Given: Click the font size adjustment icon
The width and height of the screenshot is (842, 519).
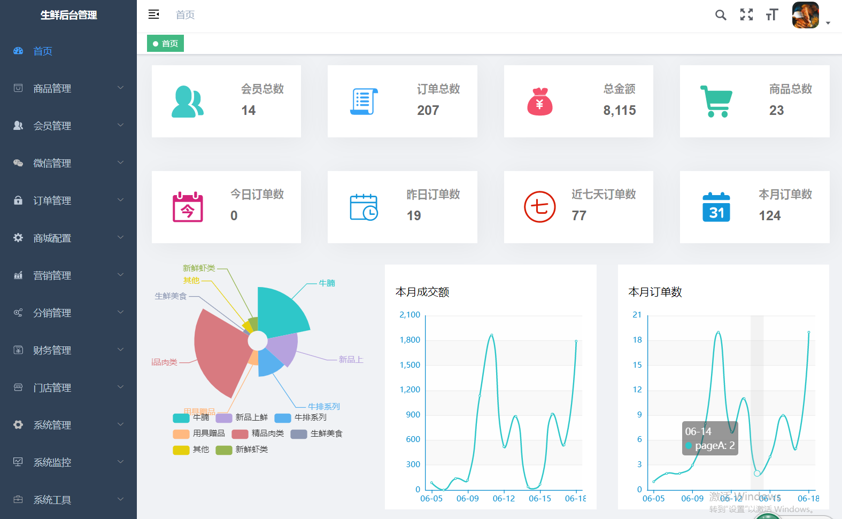Looking at the screenshot, I should 771,15.
